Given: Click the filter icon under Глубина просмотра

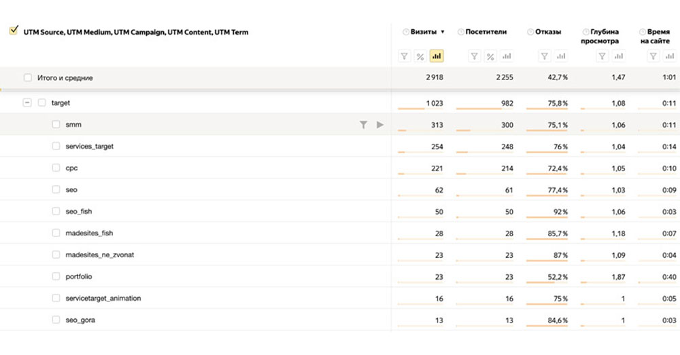Looking at the screenshot, I should tap(602, 56).
